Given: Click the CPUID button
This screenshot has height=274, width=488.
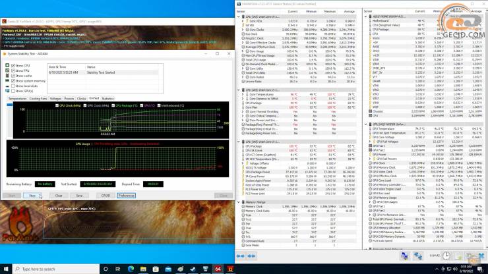Looking at the screenshot, I should pos(106,196).
